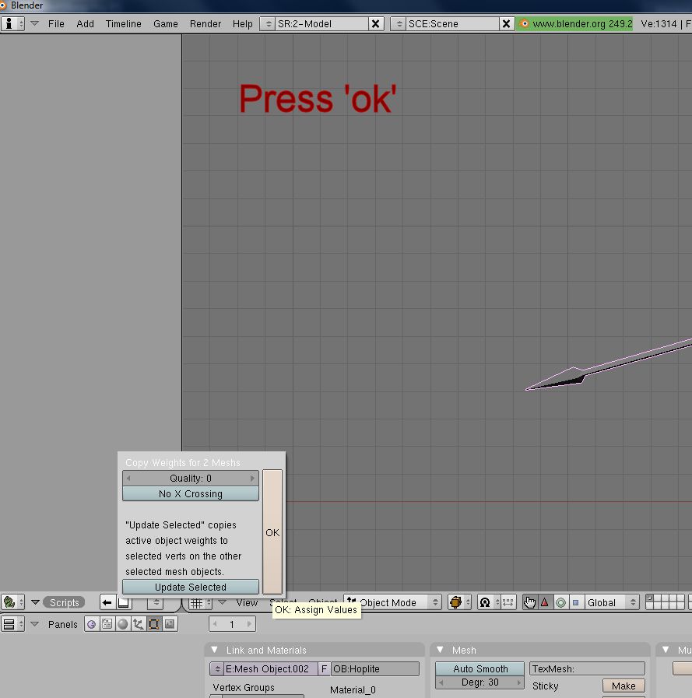The image size is (692, 698).
Task: Click the TexMesh field
Action: coord(587,668)
